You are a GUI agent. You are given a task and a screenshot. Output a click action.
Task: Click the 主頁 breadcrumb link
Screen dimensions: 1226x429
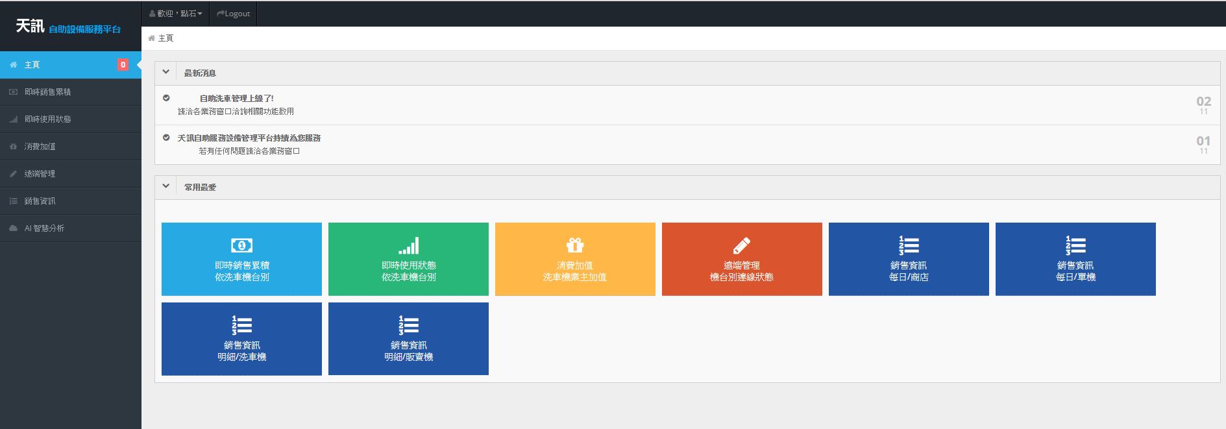pos(166,38)
